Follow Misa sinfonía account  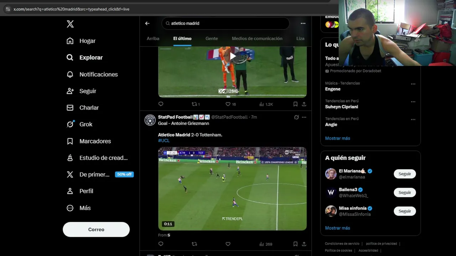click(405, 211)
